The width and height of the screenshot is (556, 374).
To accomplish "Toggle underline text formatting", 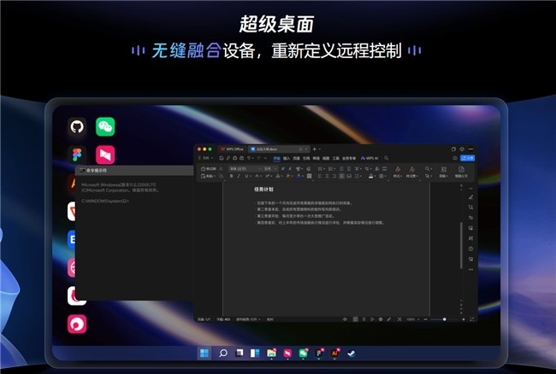I will tap(248, 176).
